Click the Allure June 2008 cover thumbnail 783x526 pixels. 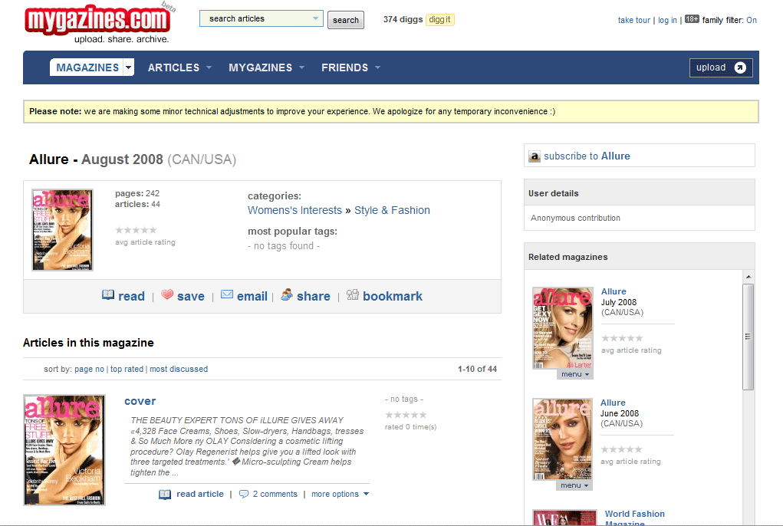tap(562, 439)
